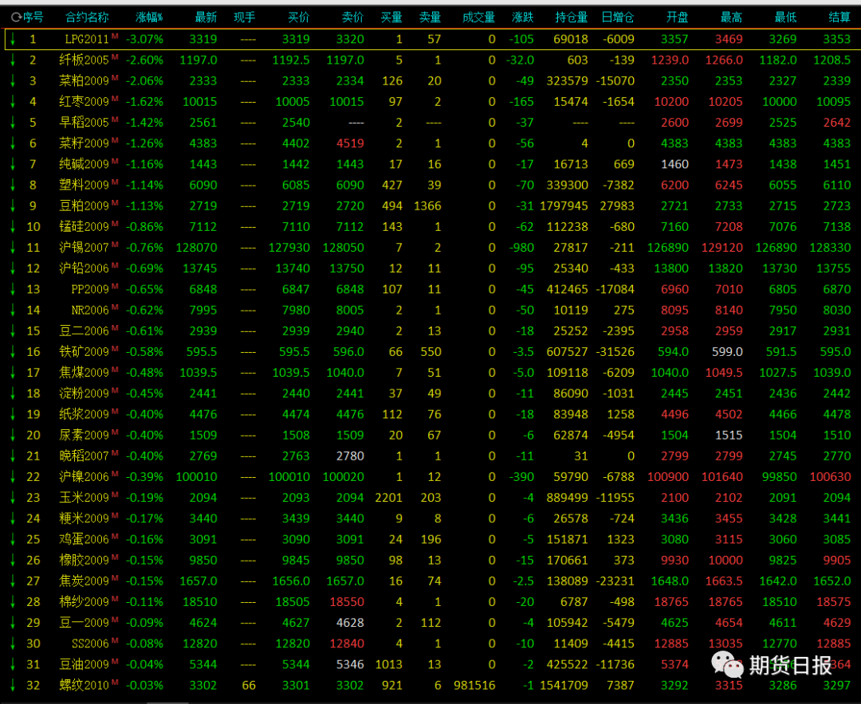Image resolution: width=861 pixels, height=704 pixels.
Task: Click the 成交量 column header
Action: click(478, 18)
